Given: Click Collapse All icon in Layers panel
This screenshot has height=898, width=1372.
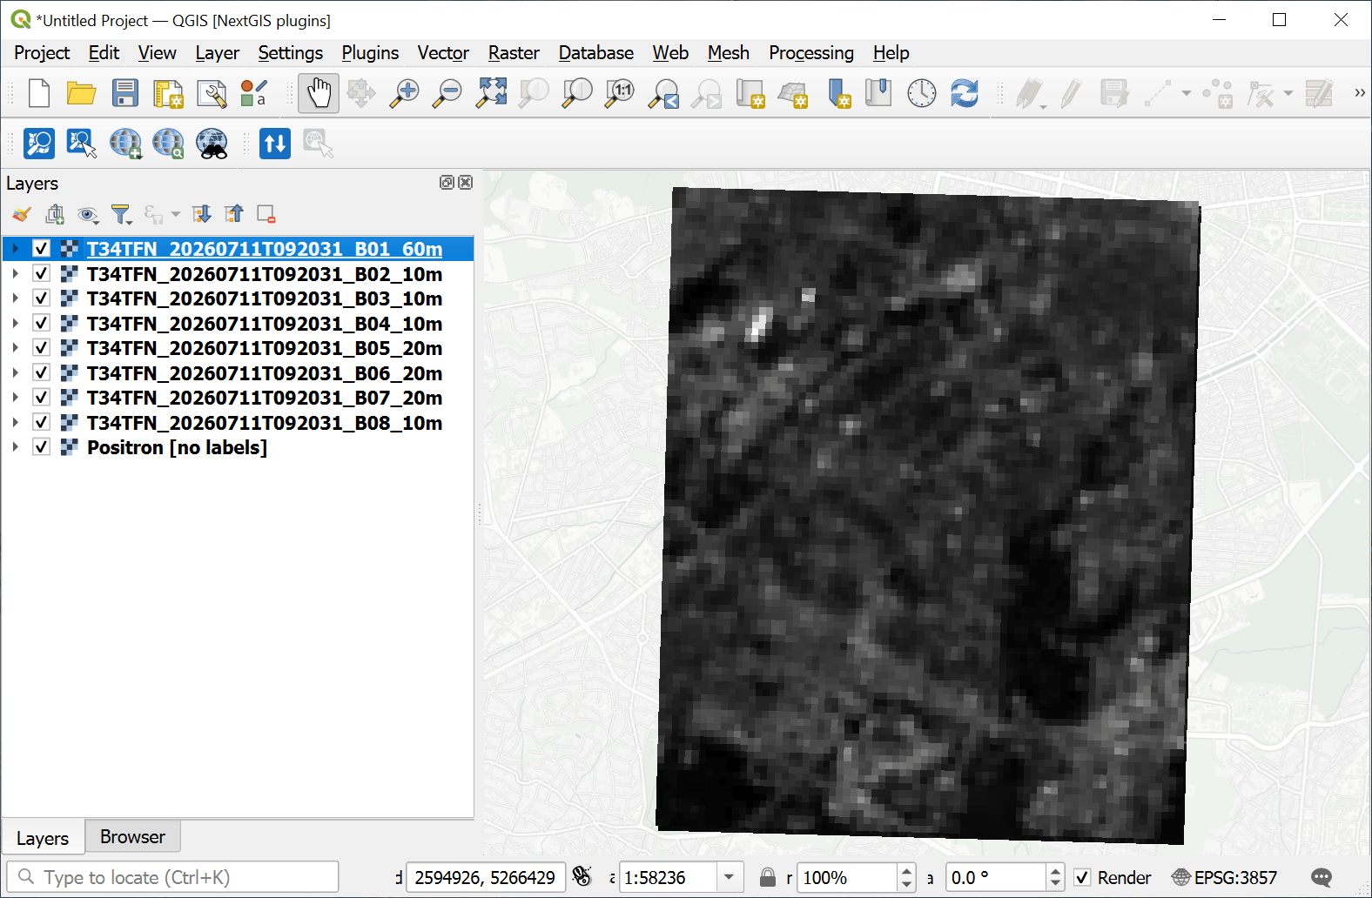Looking at the screenshot, I should click(234, 214).
